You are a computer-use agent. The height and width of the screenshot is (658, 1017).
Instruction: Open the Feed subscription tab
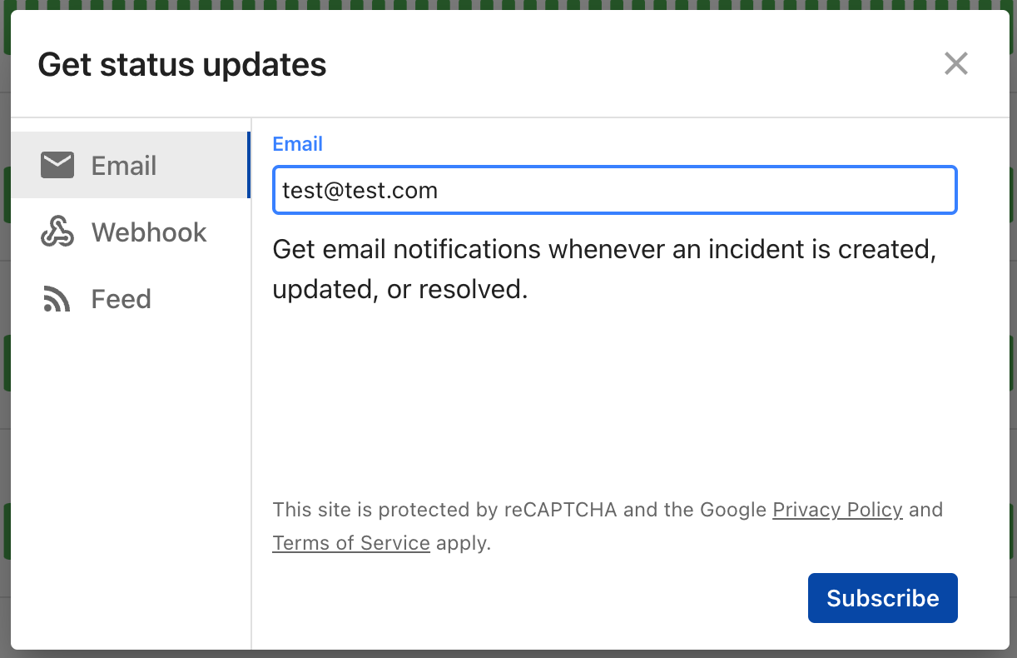tap(130, 298)
